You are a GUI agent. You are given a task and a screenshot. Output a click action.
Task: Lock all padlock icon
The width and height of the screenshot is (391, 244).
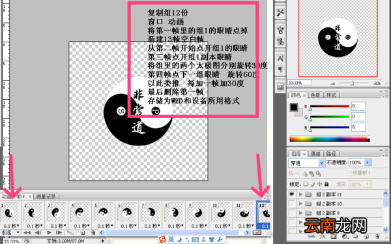pos(326,185)
